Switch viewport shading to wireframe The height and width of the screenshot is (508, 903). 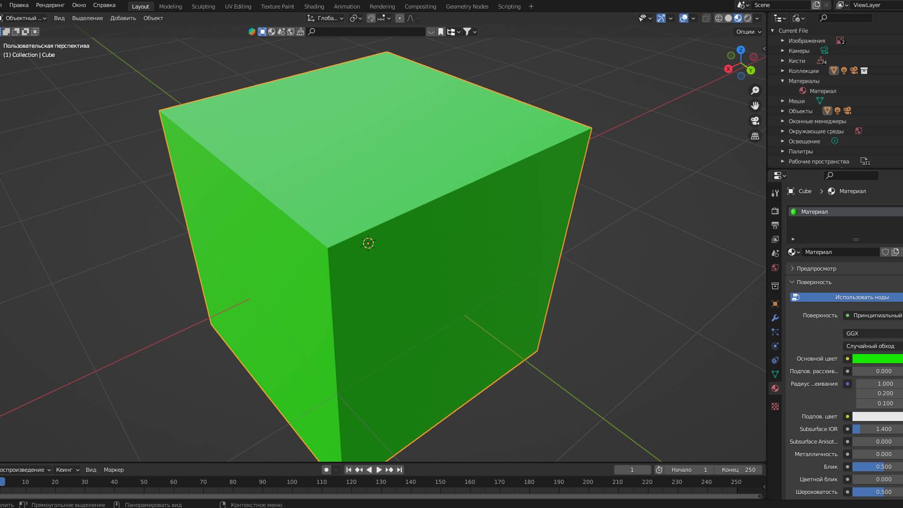pyautogui.click(x=719, y=18)
